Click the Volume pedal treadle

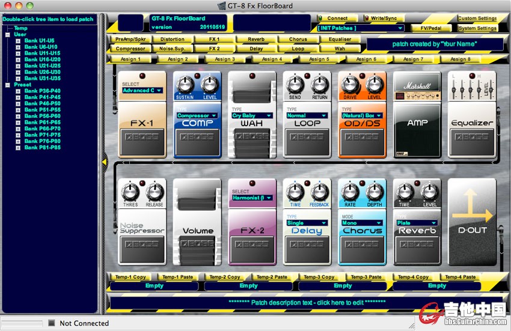197,251
